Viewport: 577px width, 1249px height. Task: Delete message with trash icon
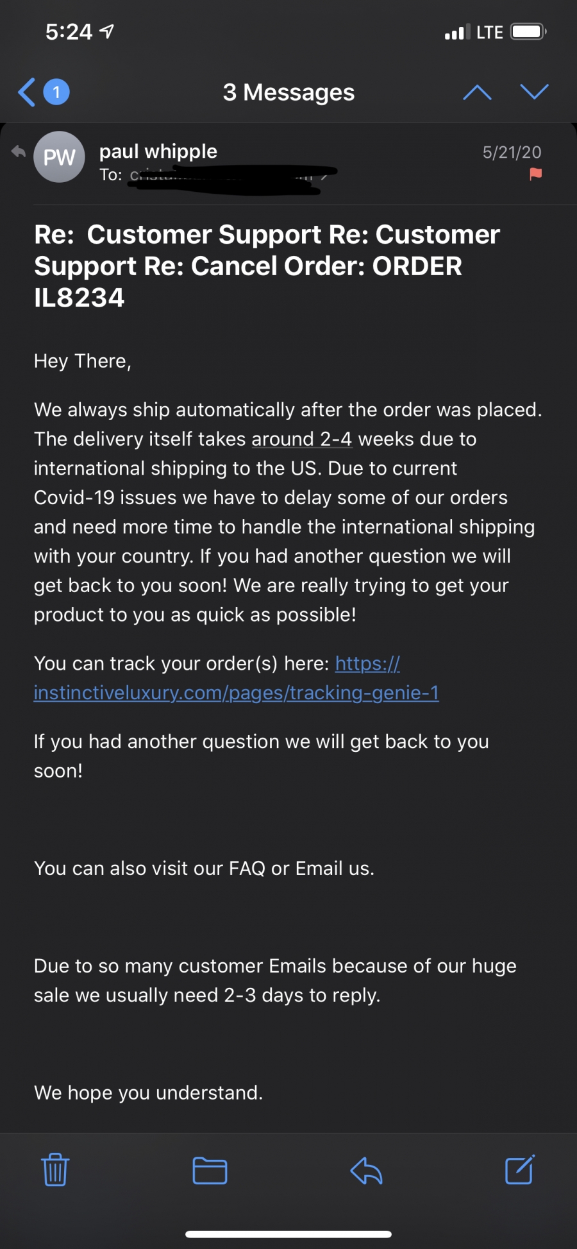tap(55, 1169)
